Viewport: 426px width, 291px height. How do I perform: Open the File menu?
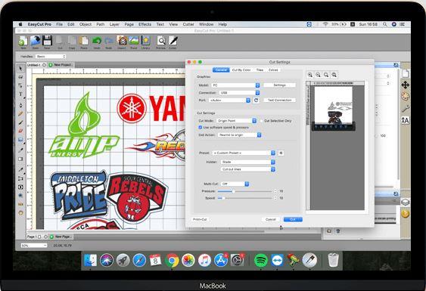pyautogui.click(x=59, y=24)
